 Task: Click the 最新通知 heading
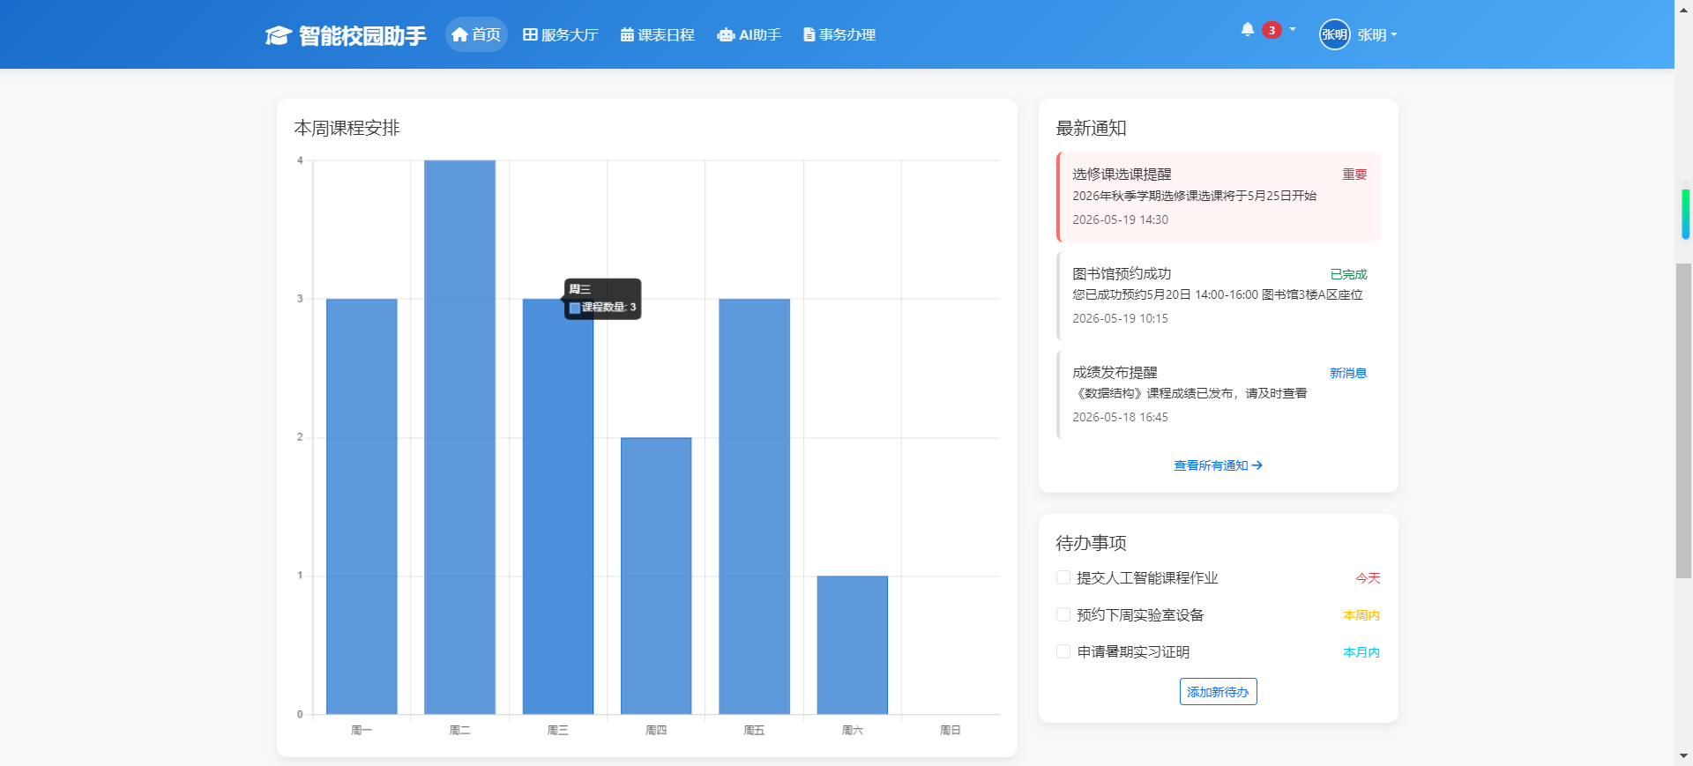tap(1091, 128)
